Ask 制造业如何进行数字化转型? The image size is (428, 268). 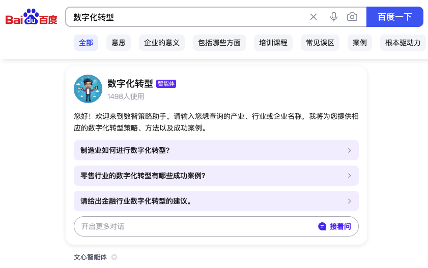click(x=216, y=150)
